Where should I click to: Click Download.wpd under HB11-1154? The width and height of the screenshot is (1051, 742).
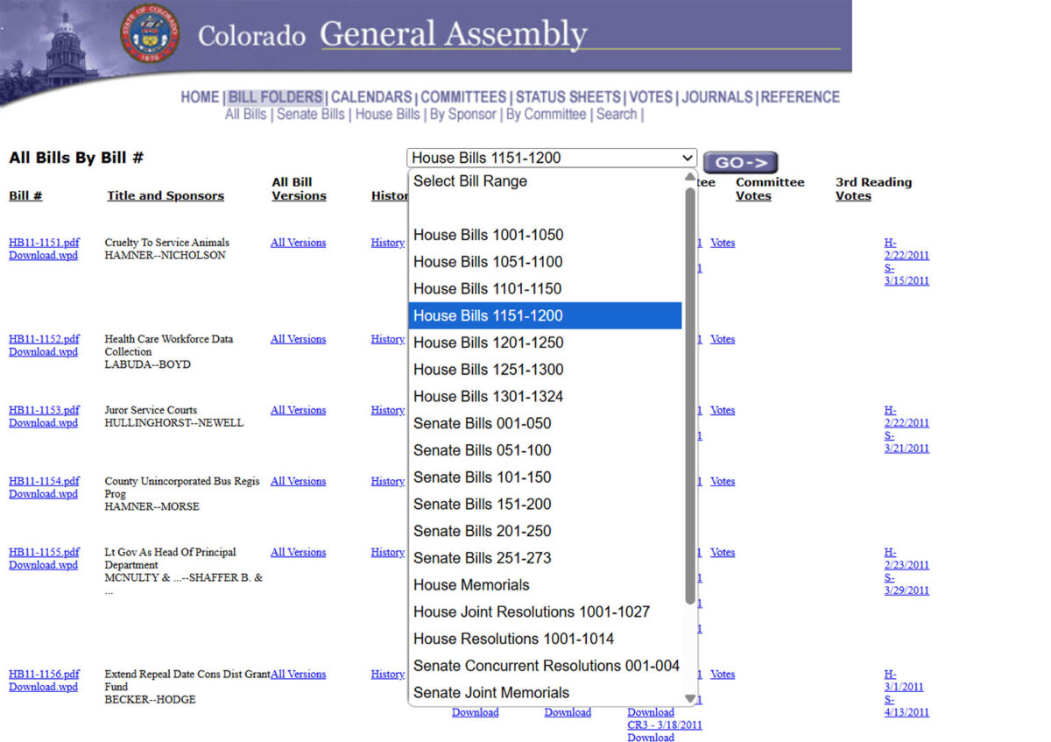(43, 494)
